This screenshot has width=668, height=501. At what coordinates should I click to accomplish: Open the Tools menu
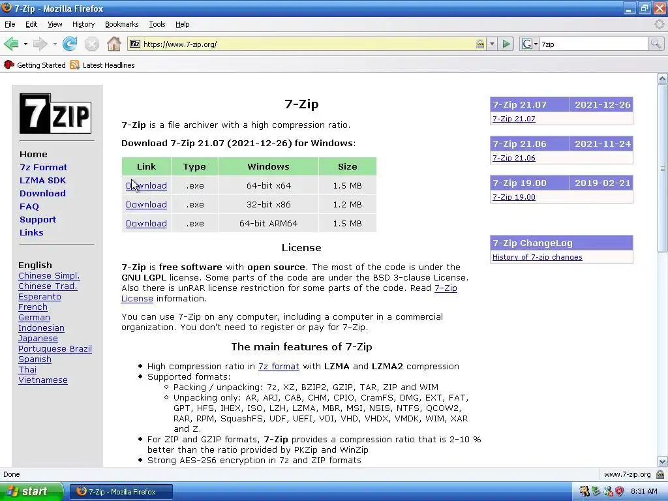click(x=157, y=24)
